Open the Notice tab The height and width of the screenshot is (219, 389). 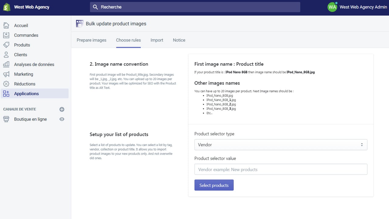coord(179,40)
